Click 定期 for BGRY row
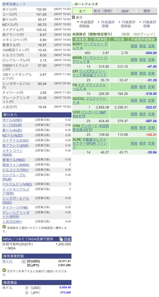This screenshot has width=159, height=297. 151,46
